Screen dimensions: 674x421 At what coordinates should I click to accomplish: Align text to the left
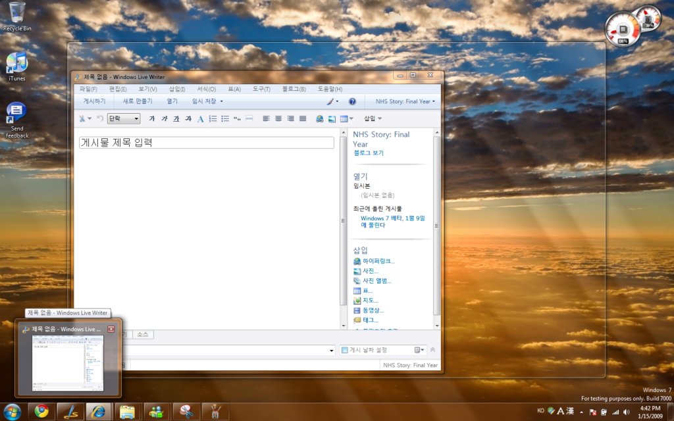[266, 118]
